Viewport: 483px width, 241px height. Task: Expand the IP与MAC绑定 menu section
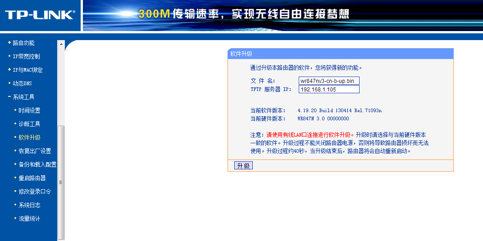(28, 70)
